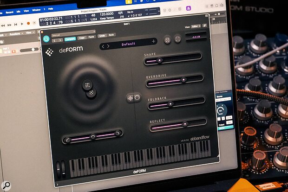
Task: Click the plug-in window expand icon in its top corner
Action: click(x=207, y=16)
